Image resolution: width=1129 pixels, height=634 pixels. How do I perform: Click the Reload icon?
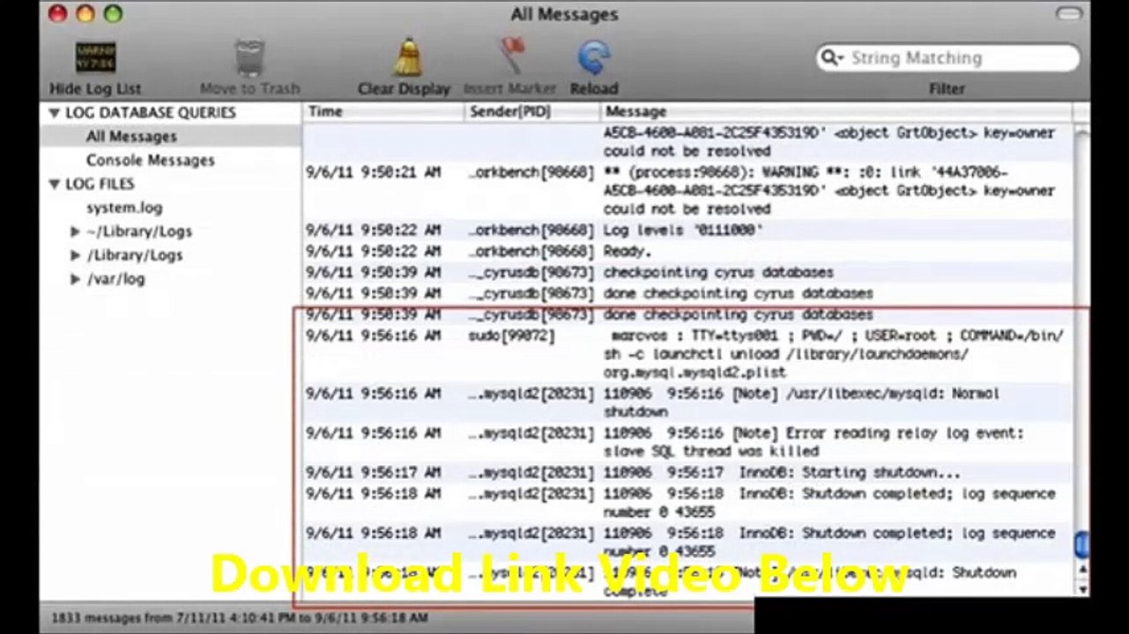point(594,58)
